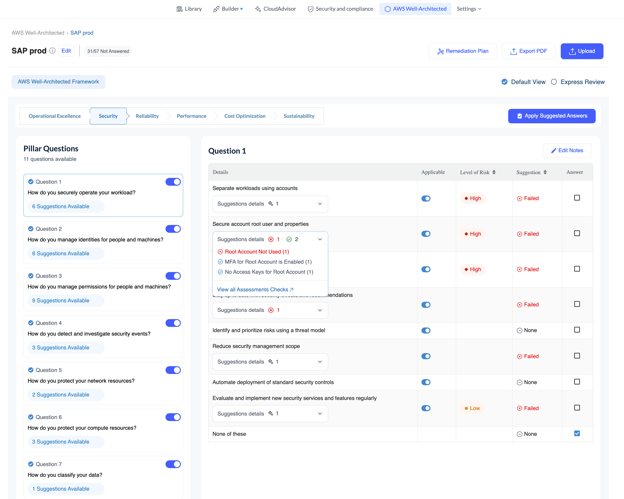Collapse suggestions details for Secure account root
The image size is (624, 499).
[270, 239]
